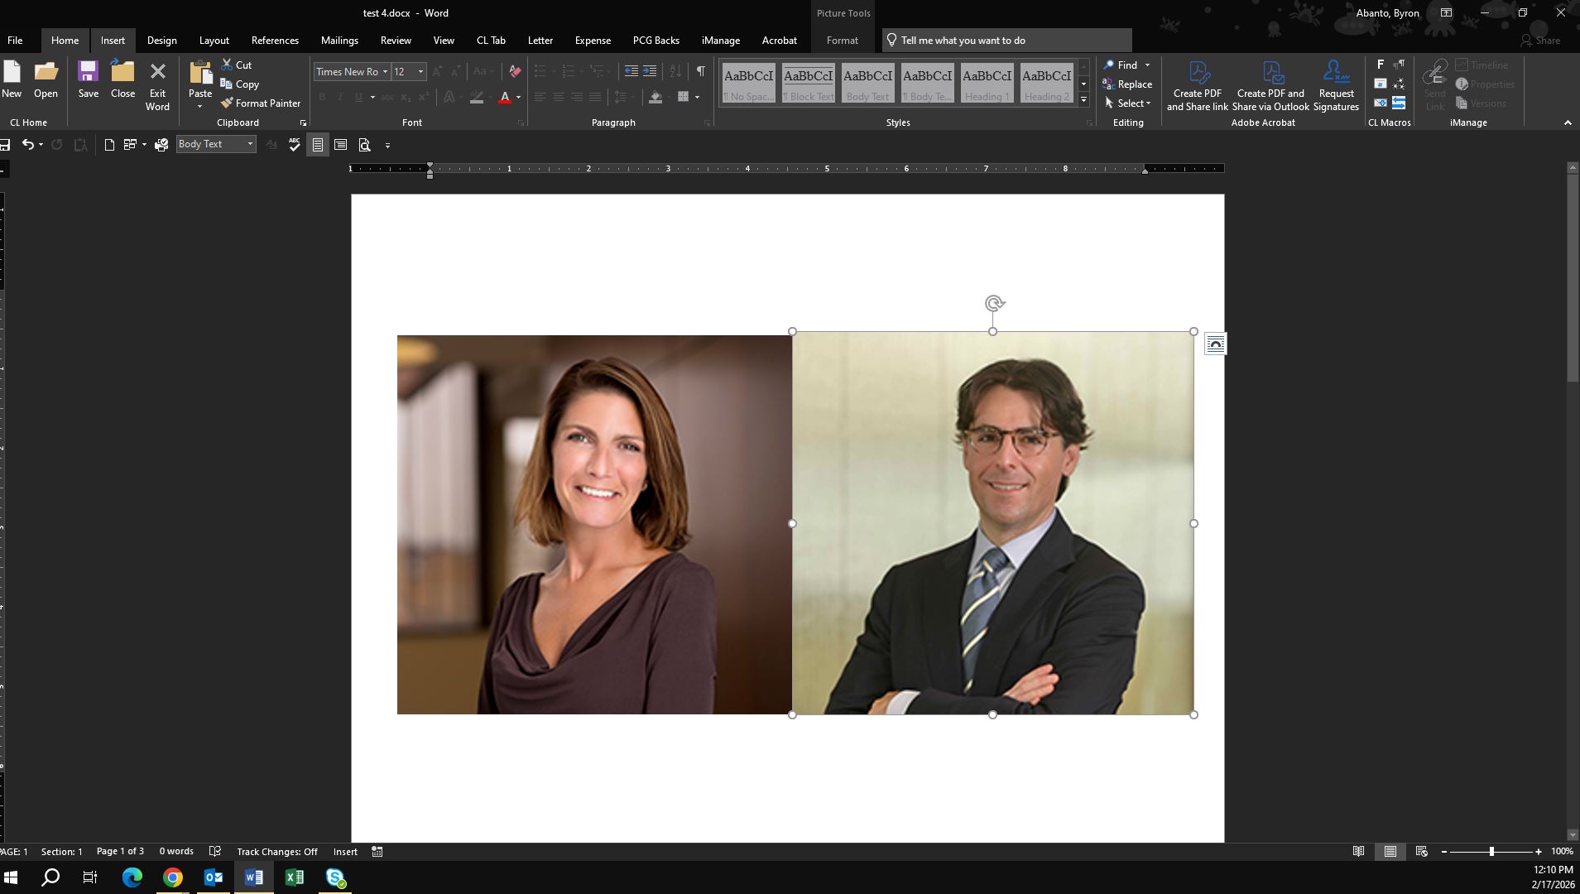The image size is (1580, 894).
Task: Expand the Styles gallery More arrow
Action: [x=1083, y=100]
